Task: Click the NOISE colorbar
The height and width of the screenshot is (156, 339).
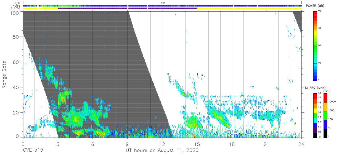Action: 325,116
